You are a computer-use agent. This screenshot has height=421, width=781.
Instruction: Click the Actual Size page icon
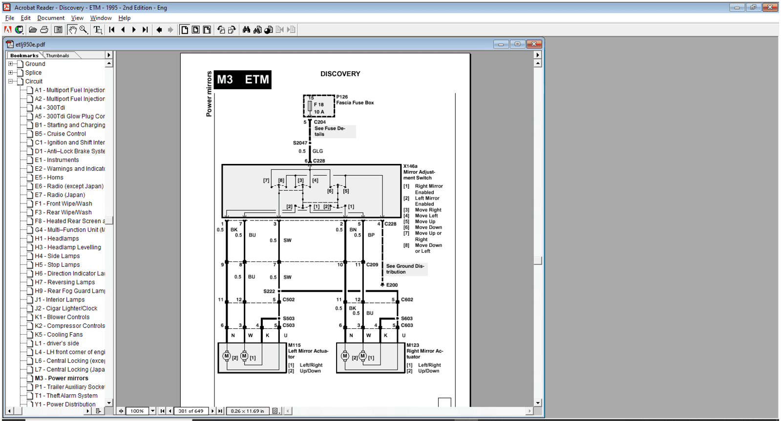click(x=185, y=30)
